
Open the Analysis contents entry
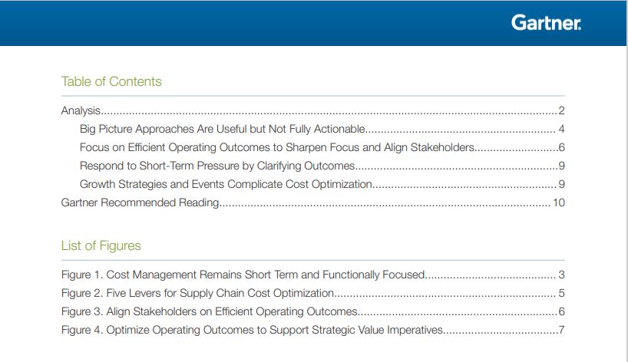coord(312,110)
